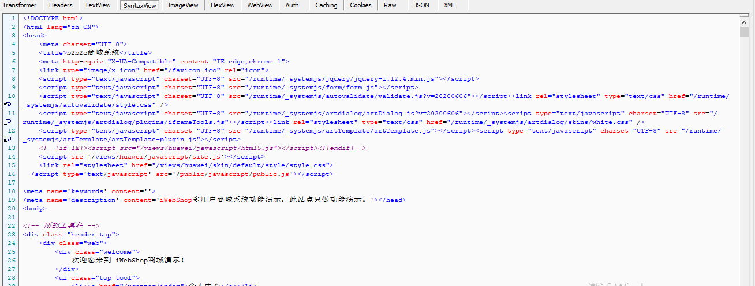755x286 pixels.
Task: Switch to the TextView tab
Action: tap(98, 5)
